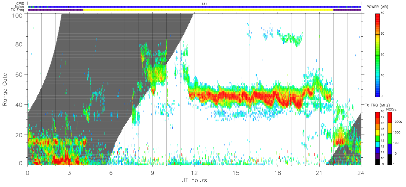Click power scale value 30
The width and height of the screenshot is (406, 187).
coord(383,34)
